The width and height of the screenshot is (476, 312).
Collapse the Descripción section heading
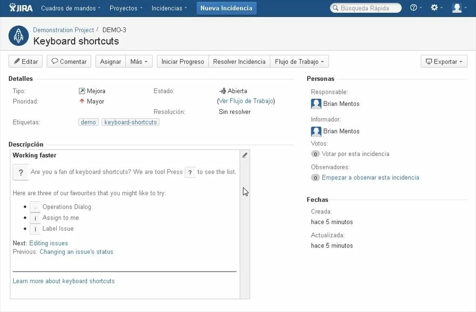(x=26, y=144)
